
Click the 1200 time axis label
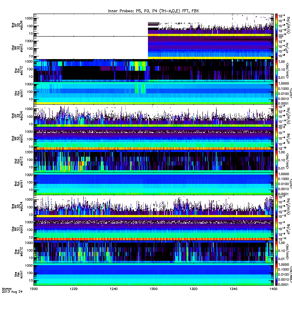(x=33, y=289)
